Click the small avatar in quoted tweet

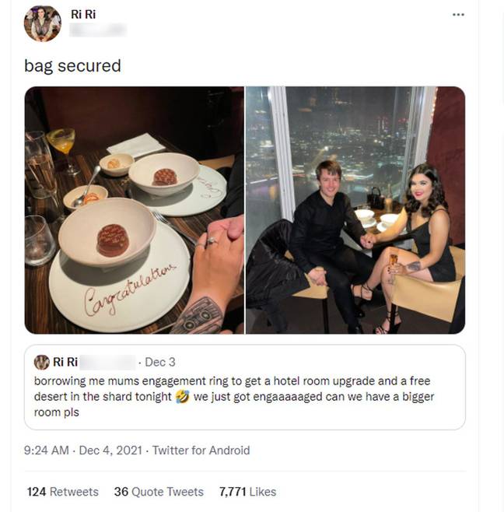coord(42,362)
